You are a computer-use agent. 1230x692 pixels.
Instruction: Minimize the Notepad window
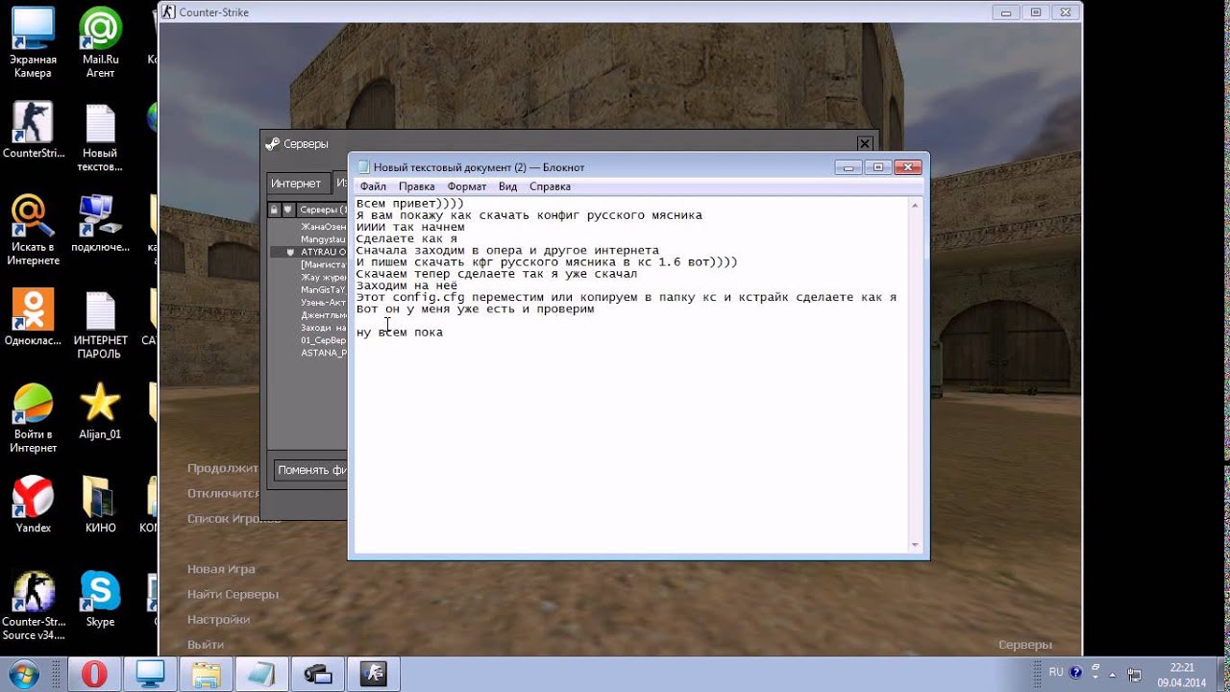coord(848,166)
